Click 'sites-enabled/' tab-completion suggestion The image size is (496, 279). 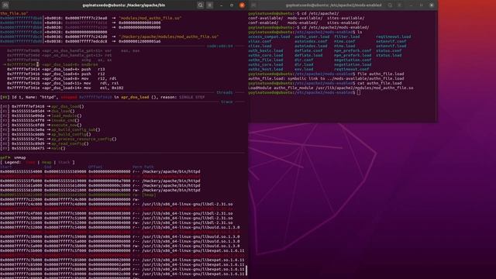tap(343, 22)
